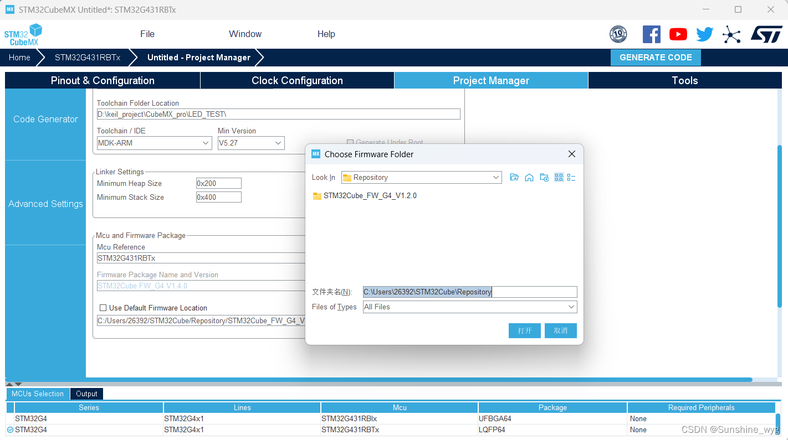Go to STM32G431RBTx breadcrumb

pos(88,58)
